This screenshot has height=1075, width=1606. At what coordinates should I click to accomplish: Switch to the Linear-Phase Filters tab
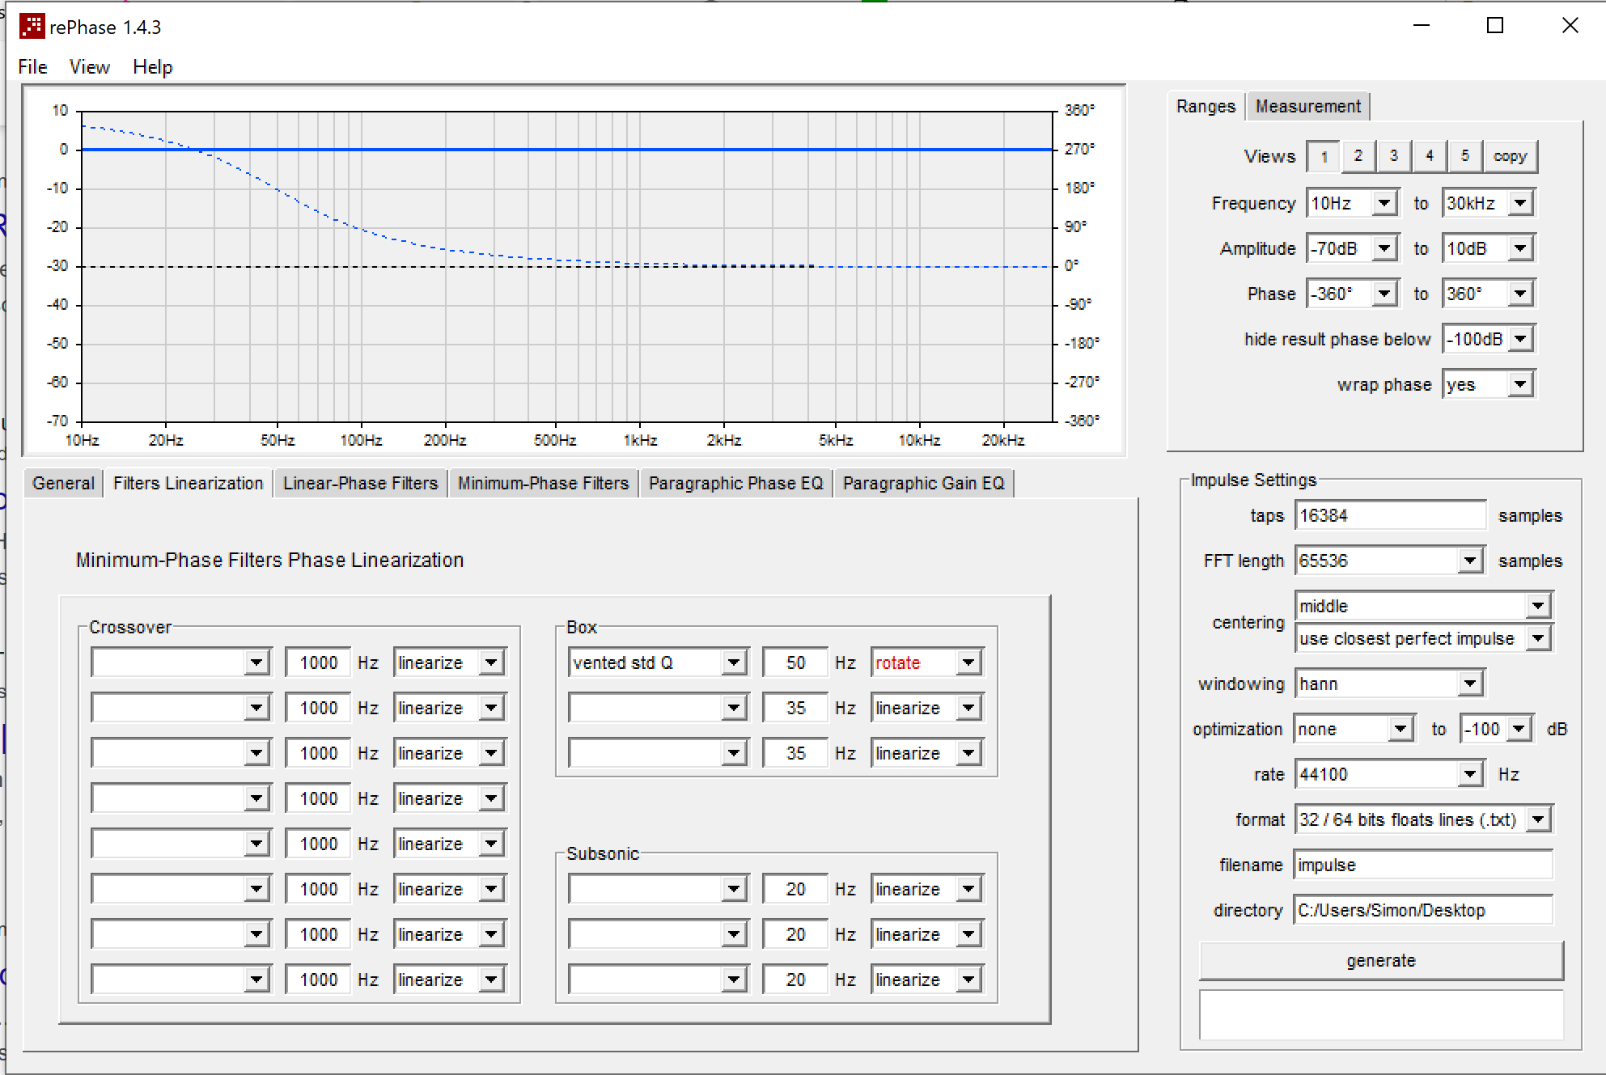[360, 484]
